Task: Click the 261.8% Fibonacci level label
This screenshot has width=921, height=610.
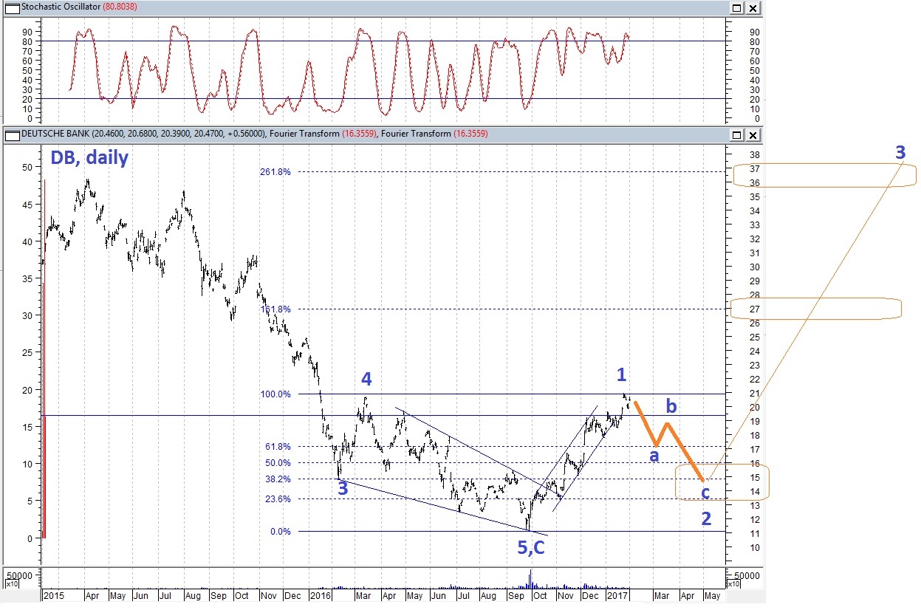Action: (x=275, y=172)
